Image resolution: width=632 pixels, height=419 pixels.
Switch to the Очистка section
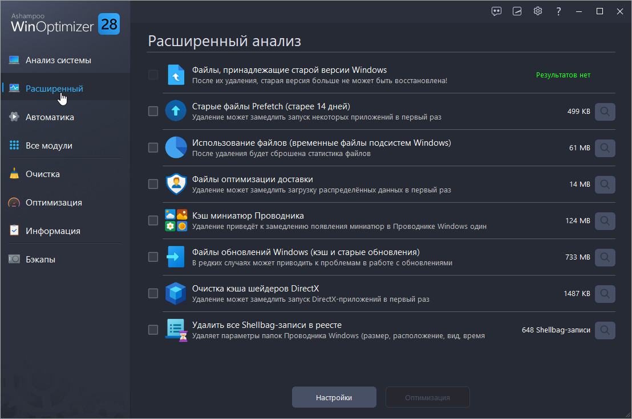43,174
